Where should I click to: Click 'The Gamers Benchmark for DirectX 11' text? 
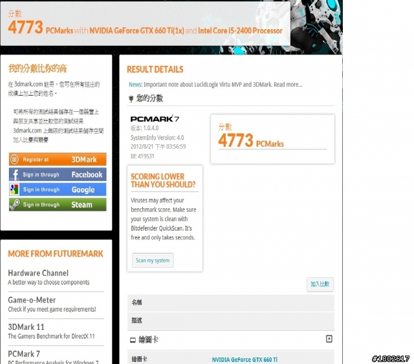coord(51,336)
